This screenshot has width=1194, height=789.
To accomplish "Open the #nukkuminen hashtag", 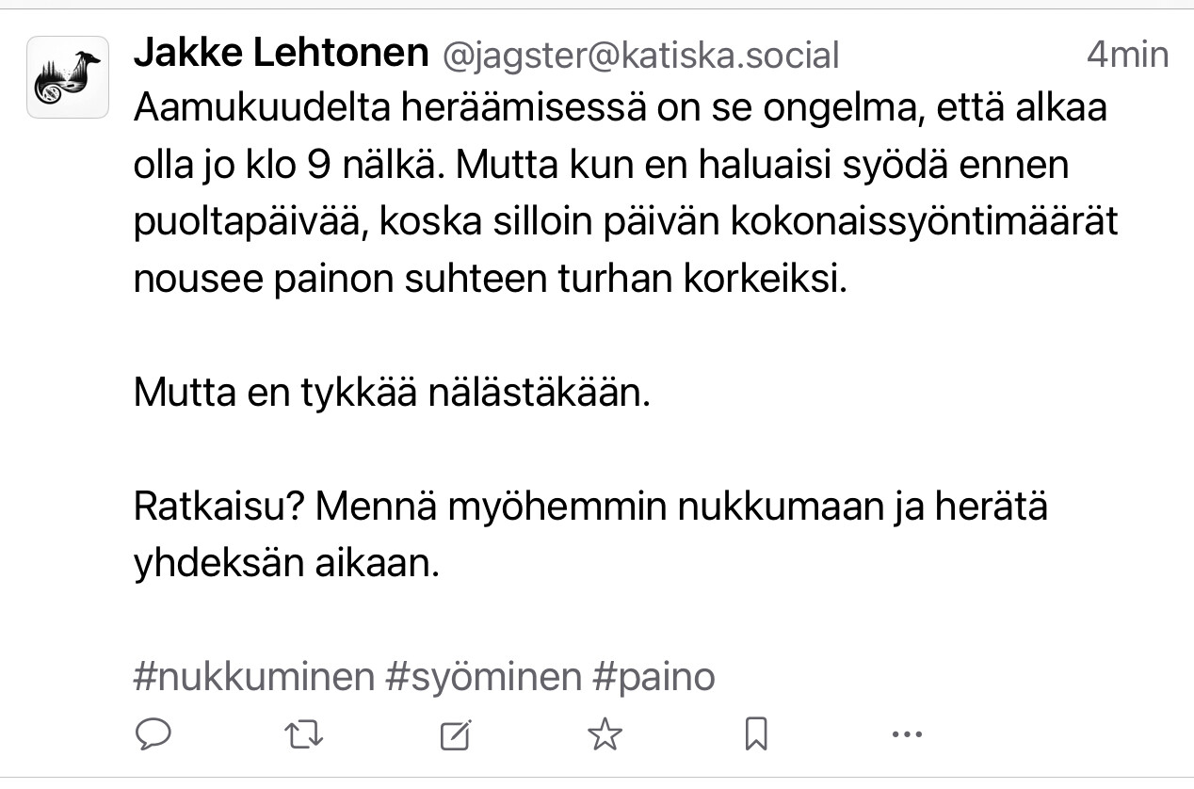I will (x=253, y=677).
